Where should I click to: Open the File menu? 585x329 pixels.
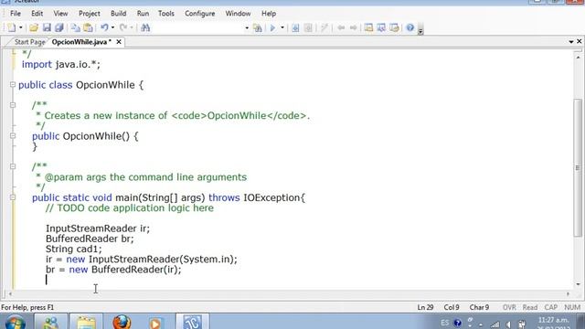click(x=16, y=14)
